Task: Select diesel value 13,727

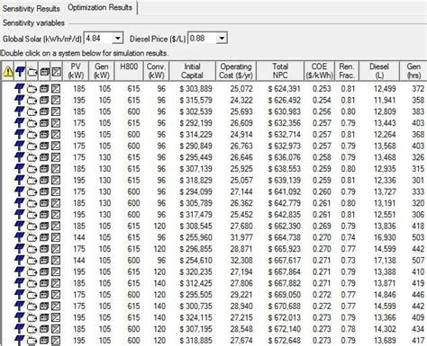Action: tap(385, 191)
